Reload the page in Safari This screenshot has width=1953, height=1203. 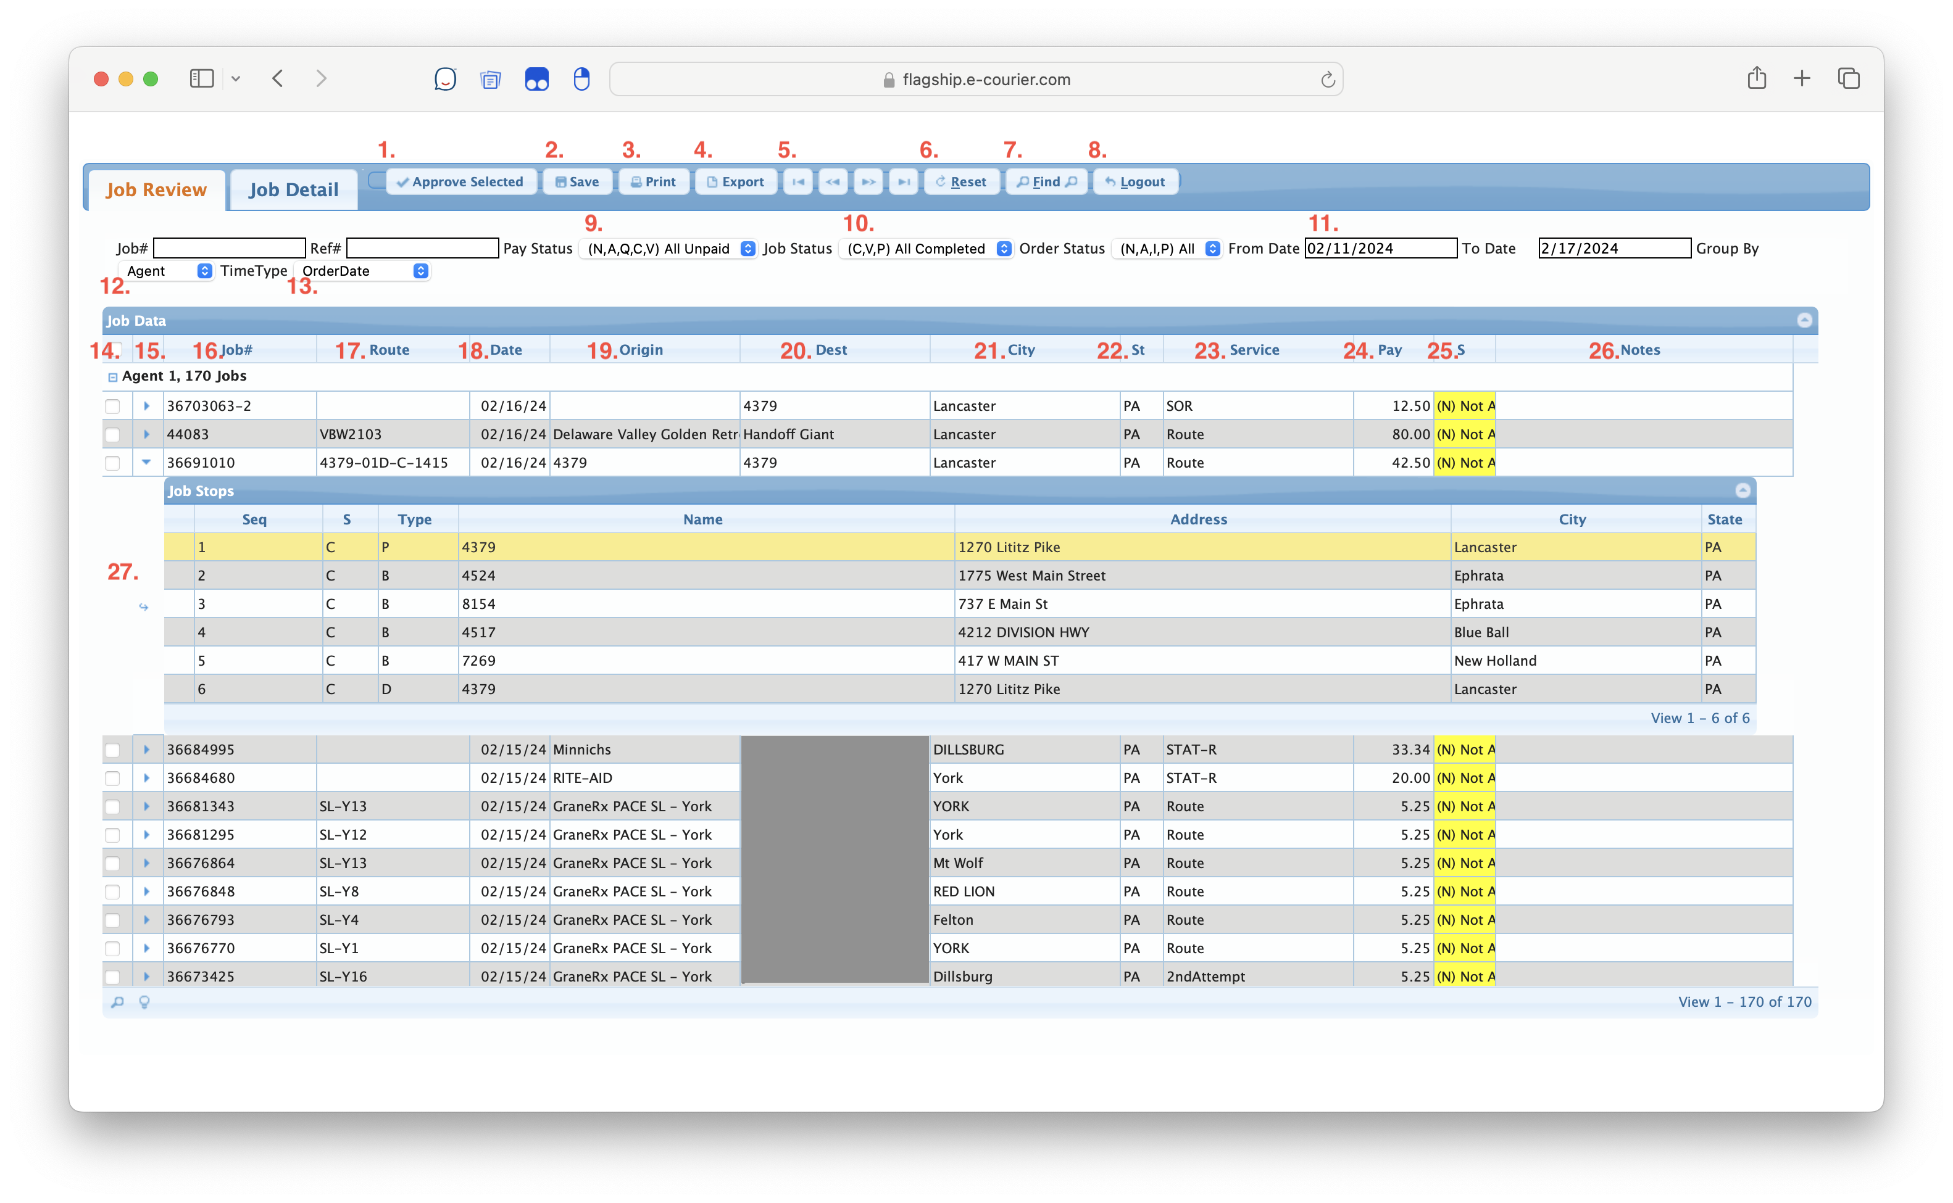[x=1328, y=80]
